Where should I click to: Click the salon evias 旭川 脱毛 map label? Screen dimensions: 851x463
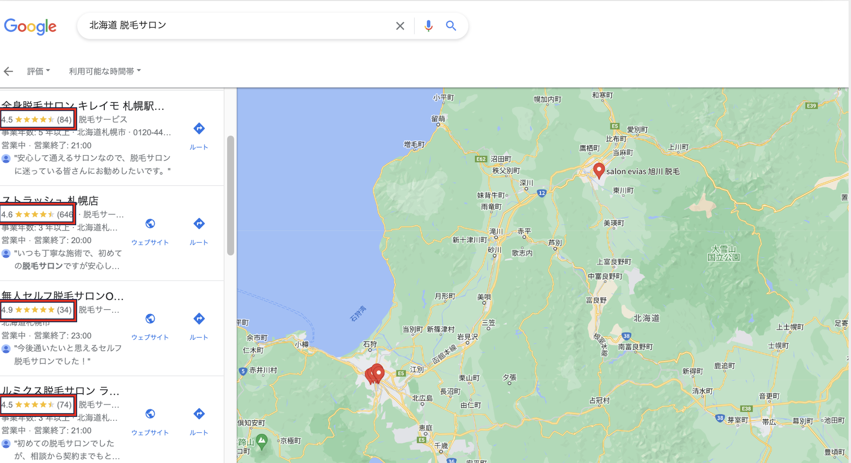tap(643, 171)
